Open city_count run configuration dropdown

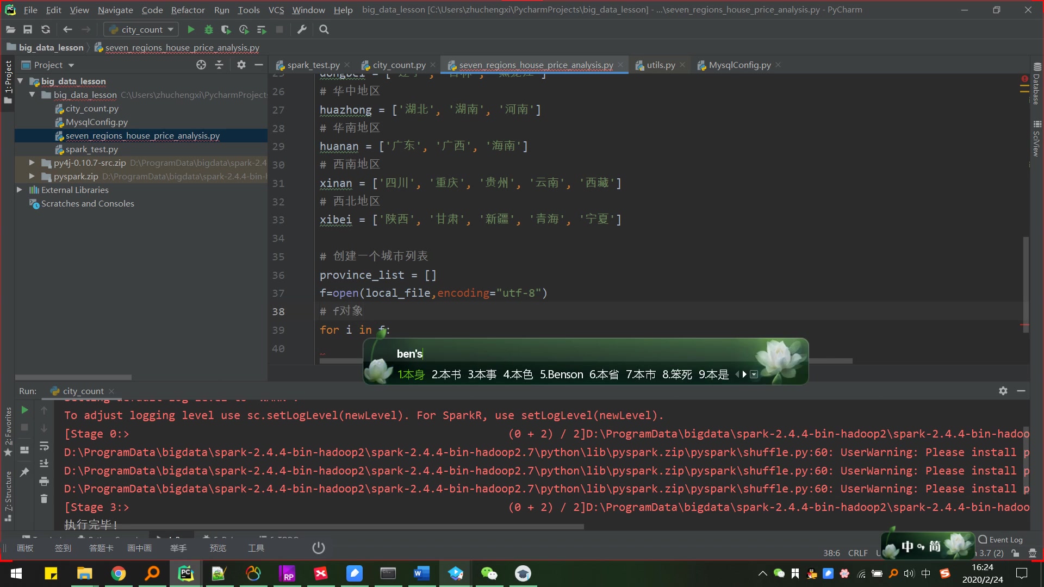[x=141, y=29]
